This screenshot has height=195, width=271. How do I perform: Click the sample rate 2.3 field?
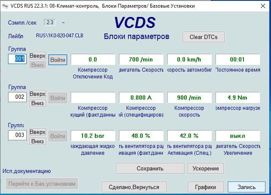click(50, 22)
